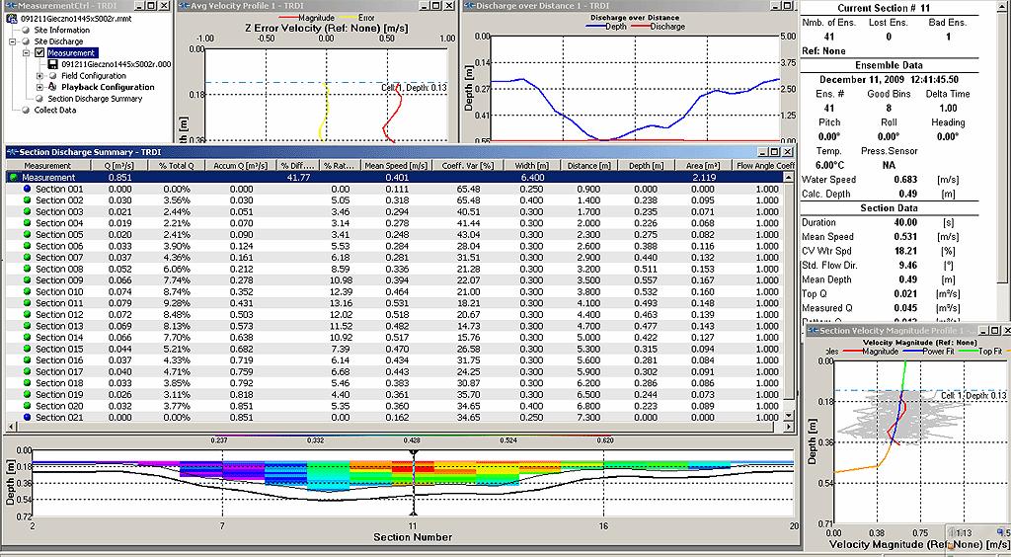Click the Width [m] column header
1011x557 pixels.
coord(532,166)
